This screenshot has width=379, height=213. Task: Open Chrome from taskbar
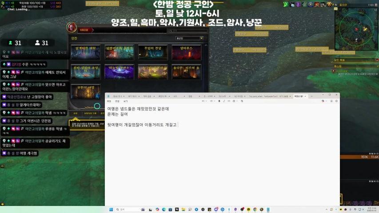click(255, 209)
